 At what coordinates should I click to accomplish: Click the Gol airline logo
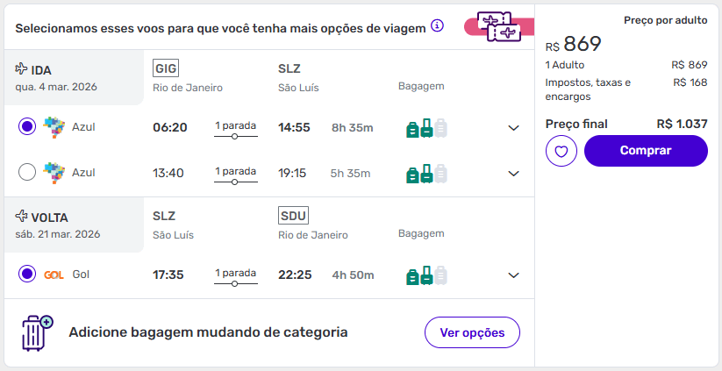(x=54, y=275)
